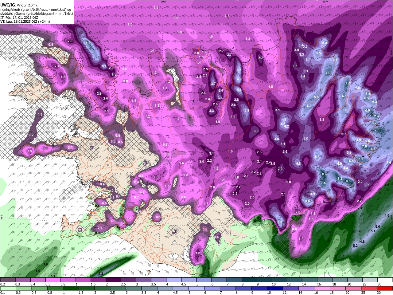This screenshot has height=295, width=393.
Task: Click the 6.1 precipitation value
Action: tap(309, 106)
